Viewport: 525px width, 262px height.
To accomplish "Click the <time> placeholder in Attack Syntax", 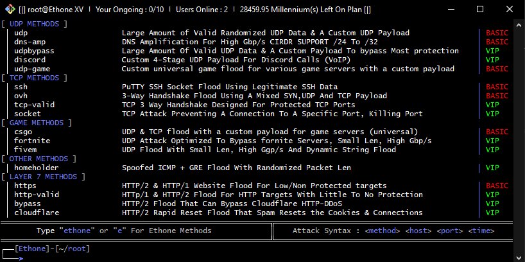I will 481,231.
